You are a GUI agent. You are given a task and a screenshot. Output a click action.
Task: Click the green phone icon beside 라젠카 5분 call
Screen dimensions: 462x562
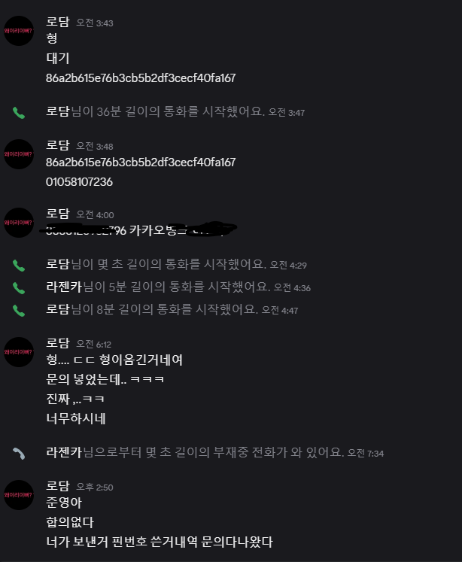[x=19, y=288]
